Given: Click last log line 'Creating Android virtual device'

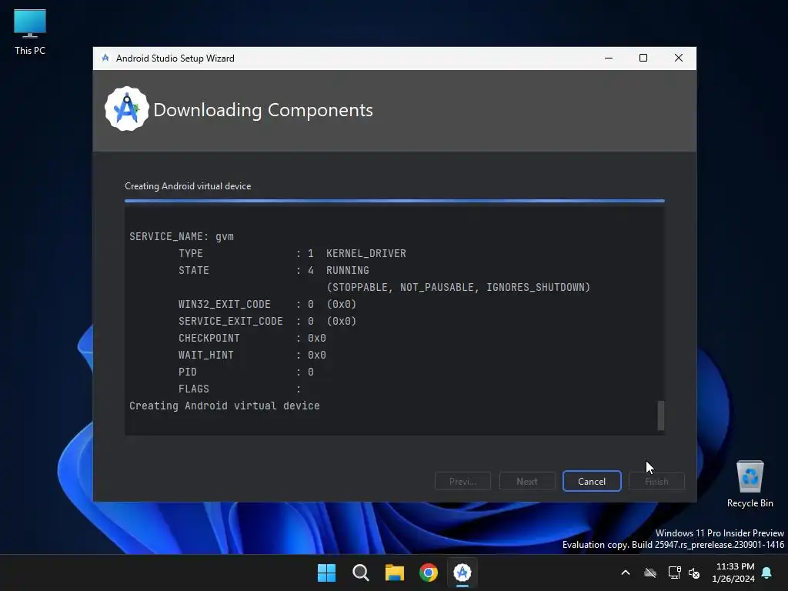Looking at the screenshot, I should (224, 406).
